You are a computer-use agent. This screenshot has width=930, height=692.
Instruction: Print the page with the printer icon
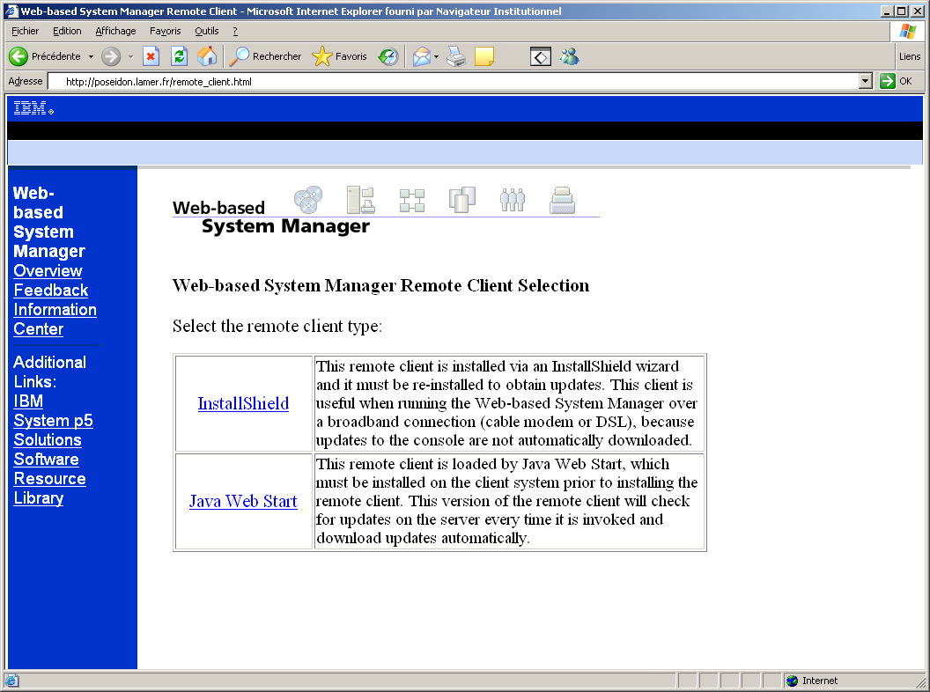coord(456,56)
